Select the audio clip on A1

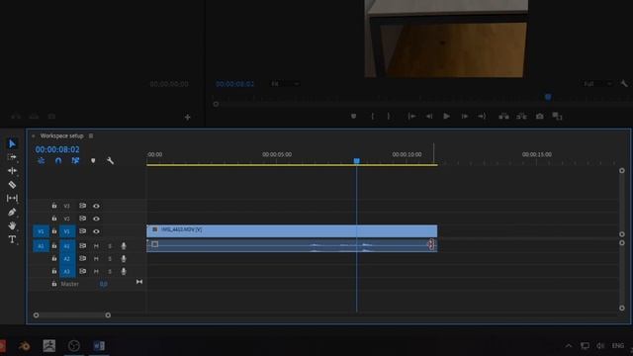point(292,245)
